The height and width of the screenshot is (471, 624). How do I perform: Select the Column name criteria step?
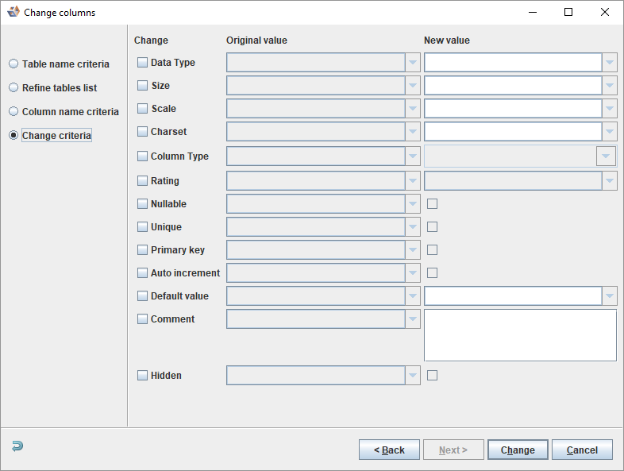[13, 112]
